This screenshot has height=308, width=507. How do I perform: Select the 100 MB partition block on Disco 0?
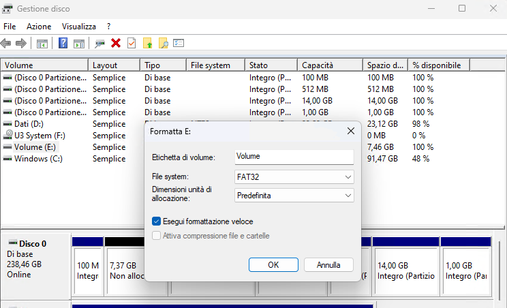coord(88,267)
